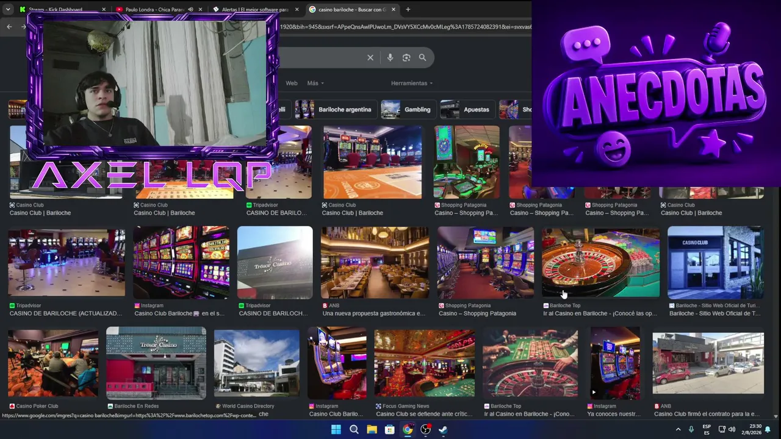Image resolution: width=781 pixels, height=439 pixels.
Task: Open Microsoft Store from the taskbar
Action: 389,429
